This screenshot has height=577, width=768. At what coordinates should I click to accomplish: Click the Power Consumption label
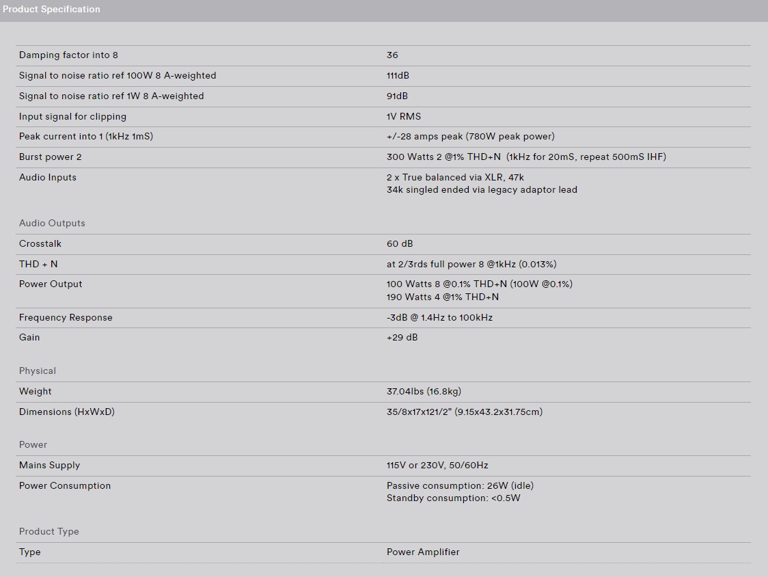[x=65, y=486]
